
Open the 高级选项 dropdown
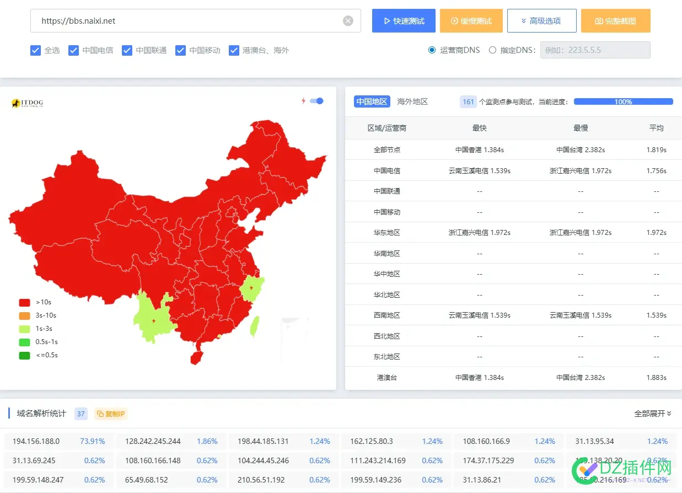click(x=542, y=20)
